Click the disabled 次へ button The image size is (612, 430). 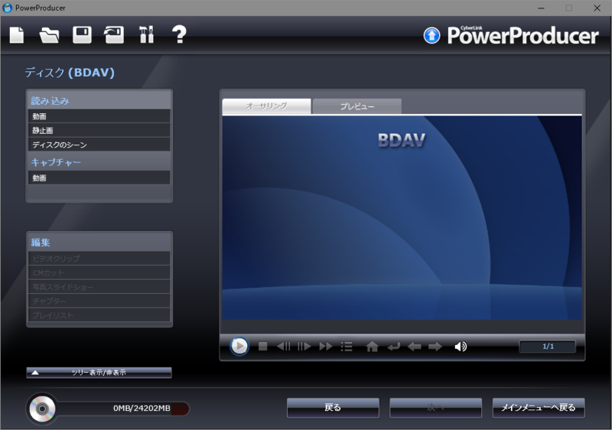[x=435, y=408]
